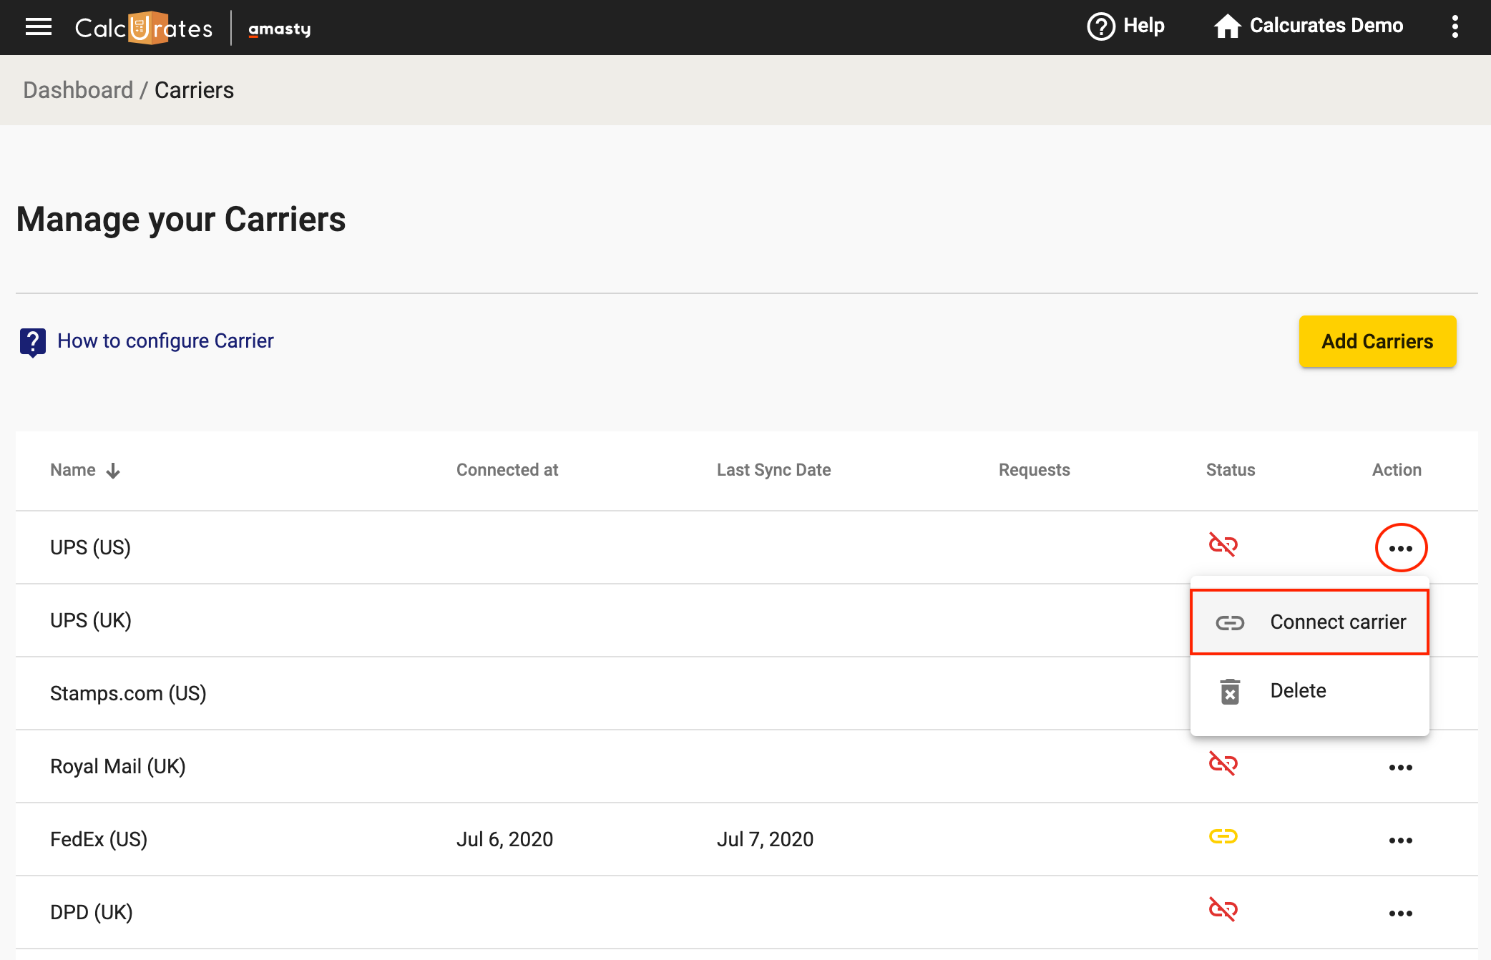Select the Stamps.com (US) carrier name
This screenshot has width=1491, height=960.
pyautogui.click(x=128, y=693)
